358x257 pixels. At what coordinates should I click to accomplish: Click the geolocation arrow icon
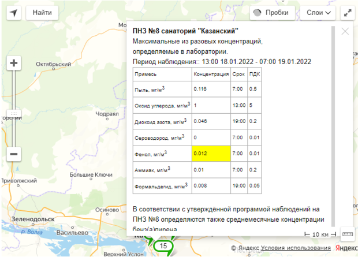pyautogui.click(x=13, y=12)
